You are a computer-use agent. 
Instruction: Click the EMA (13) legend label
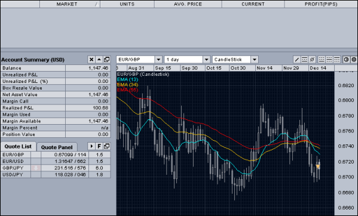pyautogui.click(x=127, y=79)
